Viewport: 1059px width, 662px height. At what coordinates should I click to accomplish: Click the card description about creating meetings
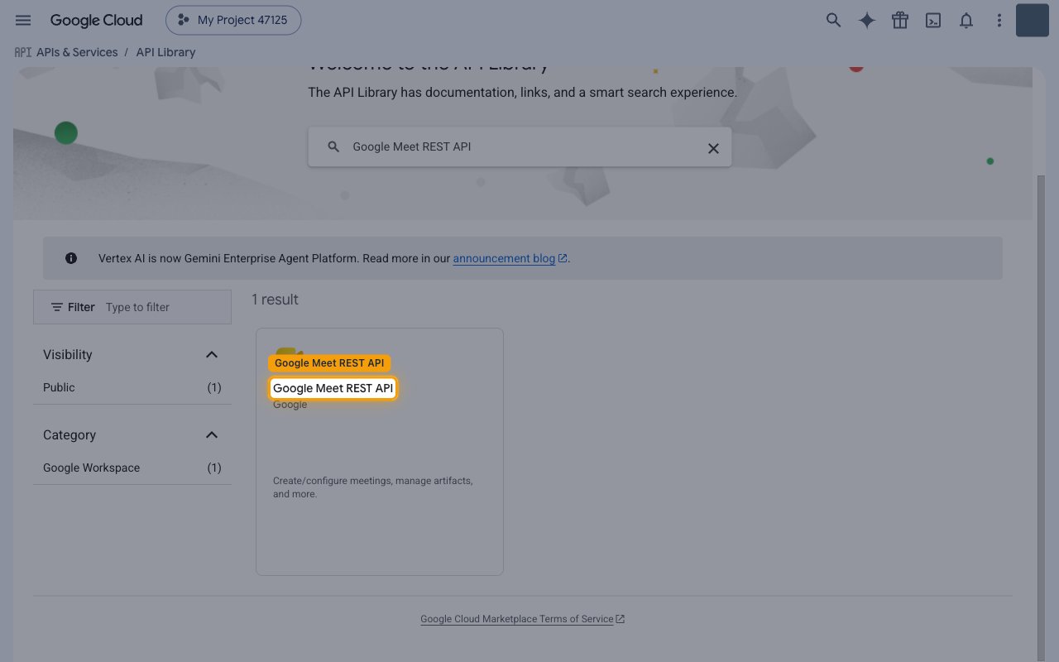coord(373,487)
